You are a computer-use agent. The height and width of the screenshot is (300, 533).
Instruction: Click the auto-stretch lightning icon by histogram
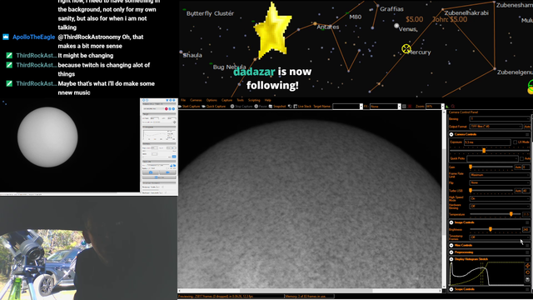click(527, 266)
